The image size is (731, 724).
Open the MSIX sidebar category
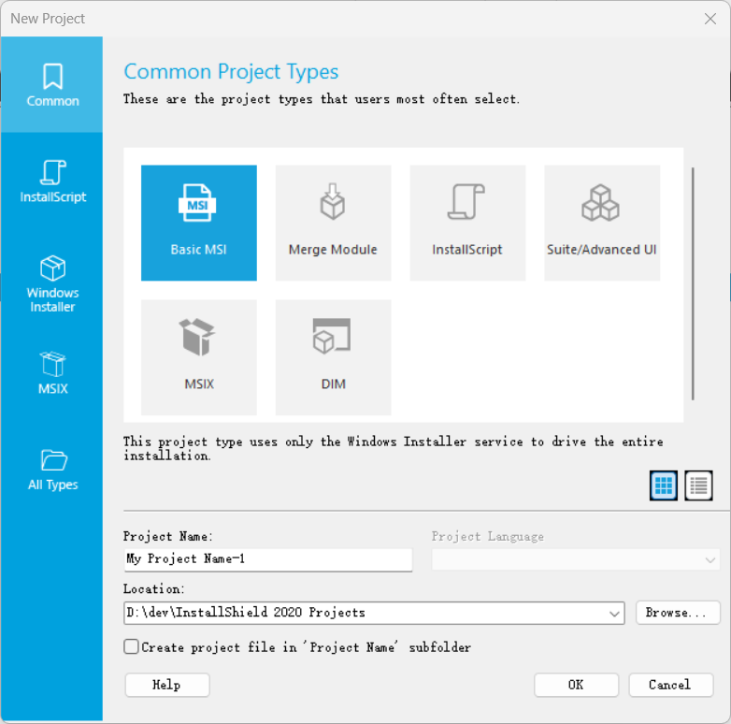(x=52, y=373)
